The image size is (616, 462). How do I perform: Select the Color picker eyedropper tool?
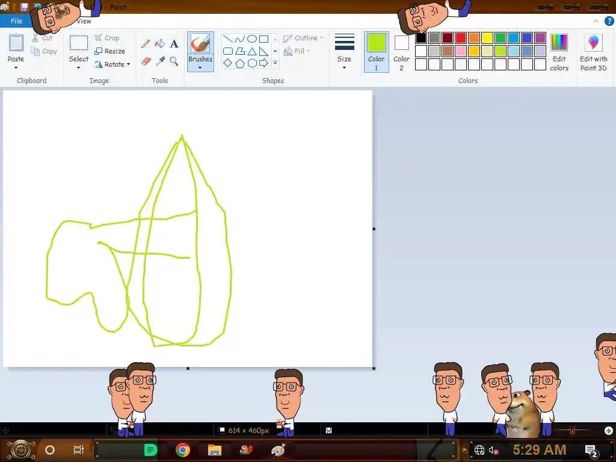click(x=160, y=61)
